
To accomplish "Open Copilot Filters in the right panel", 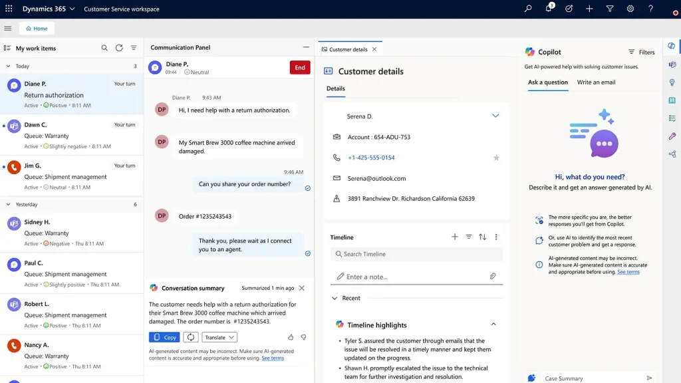I will [640, 52].
